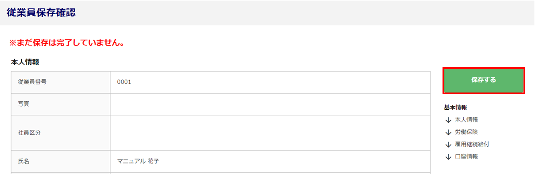Click the down arrow beside 本人情報
The image size is (535, 174).
coord(448,120)
